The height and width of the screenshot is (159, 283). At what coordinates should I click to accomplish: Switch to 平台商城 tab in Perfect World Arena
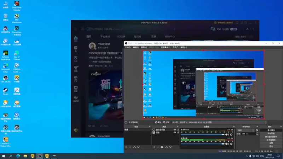click(105, 37)
